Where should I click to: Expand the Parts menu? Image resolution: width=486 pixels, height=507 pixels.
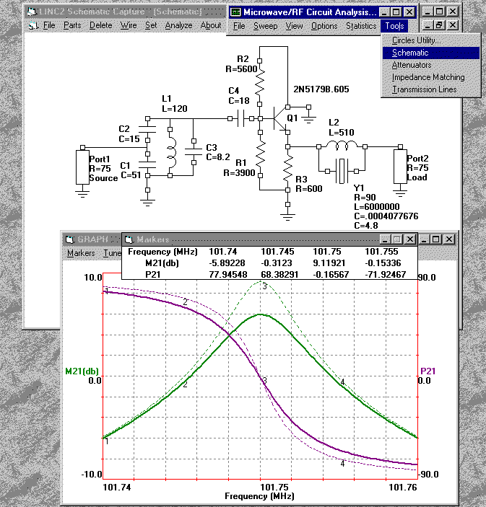72,25
